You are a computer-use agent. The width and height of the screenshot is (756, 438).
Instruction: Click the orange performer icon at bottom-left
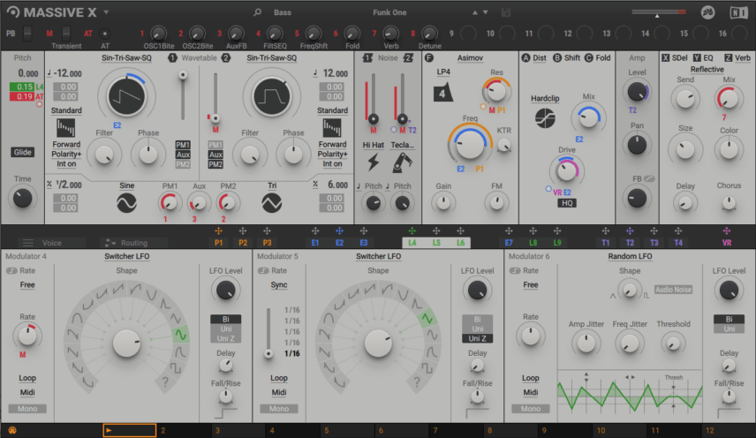[x=12, y=430]
